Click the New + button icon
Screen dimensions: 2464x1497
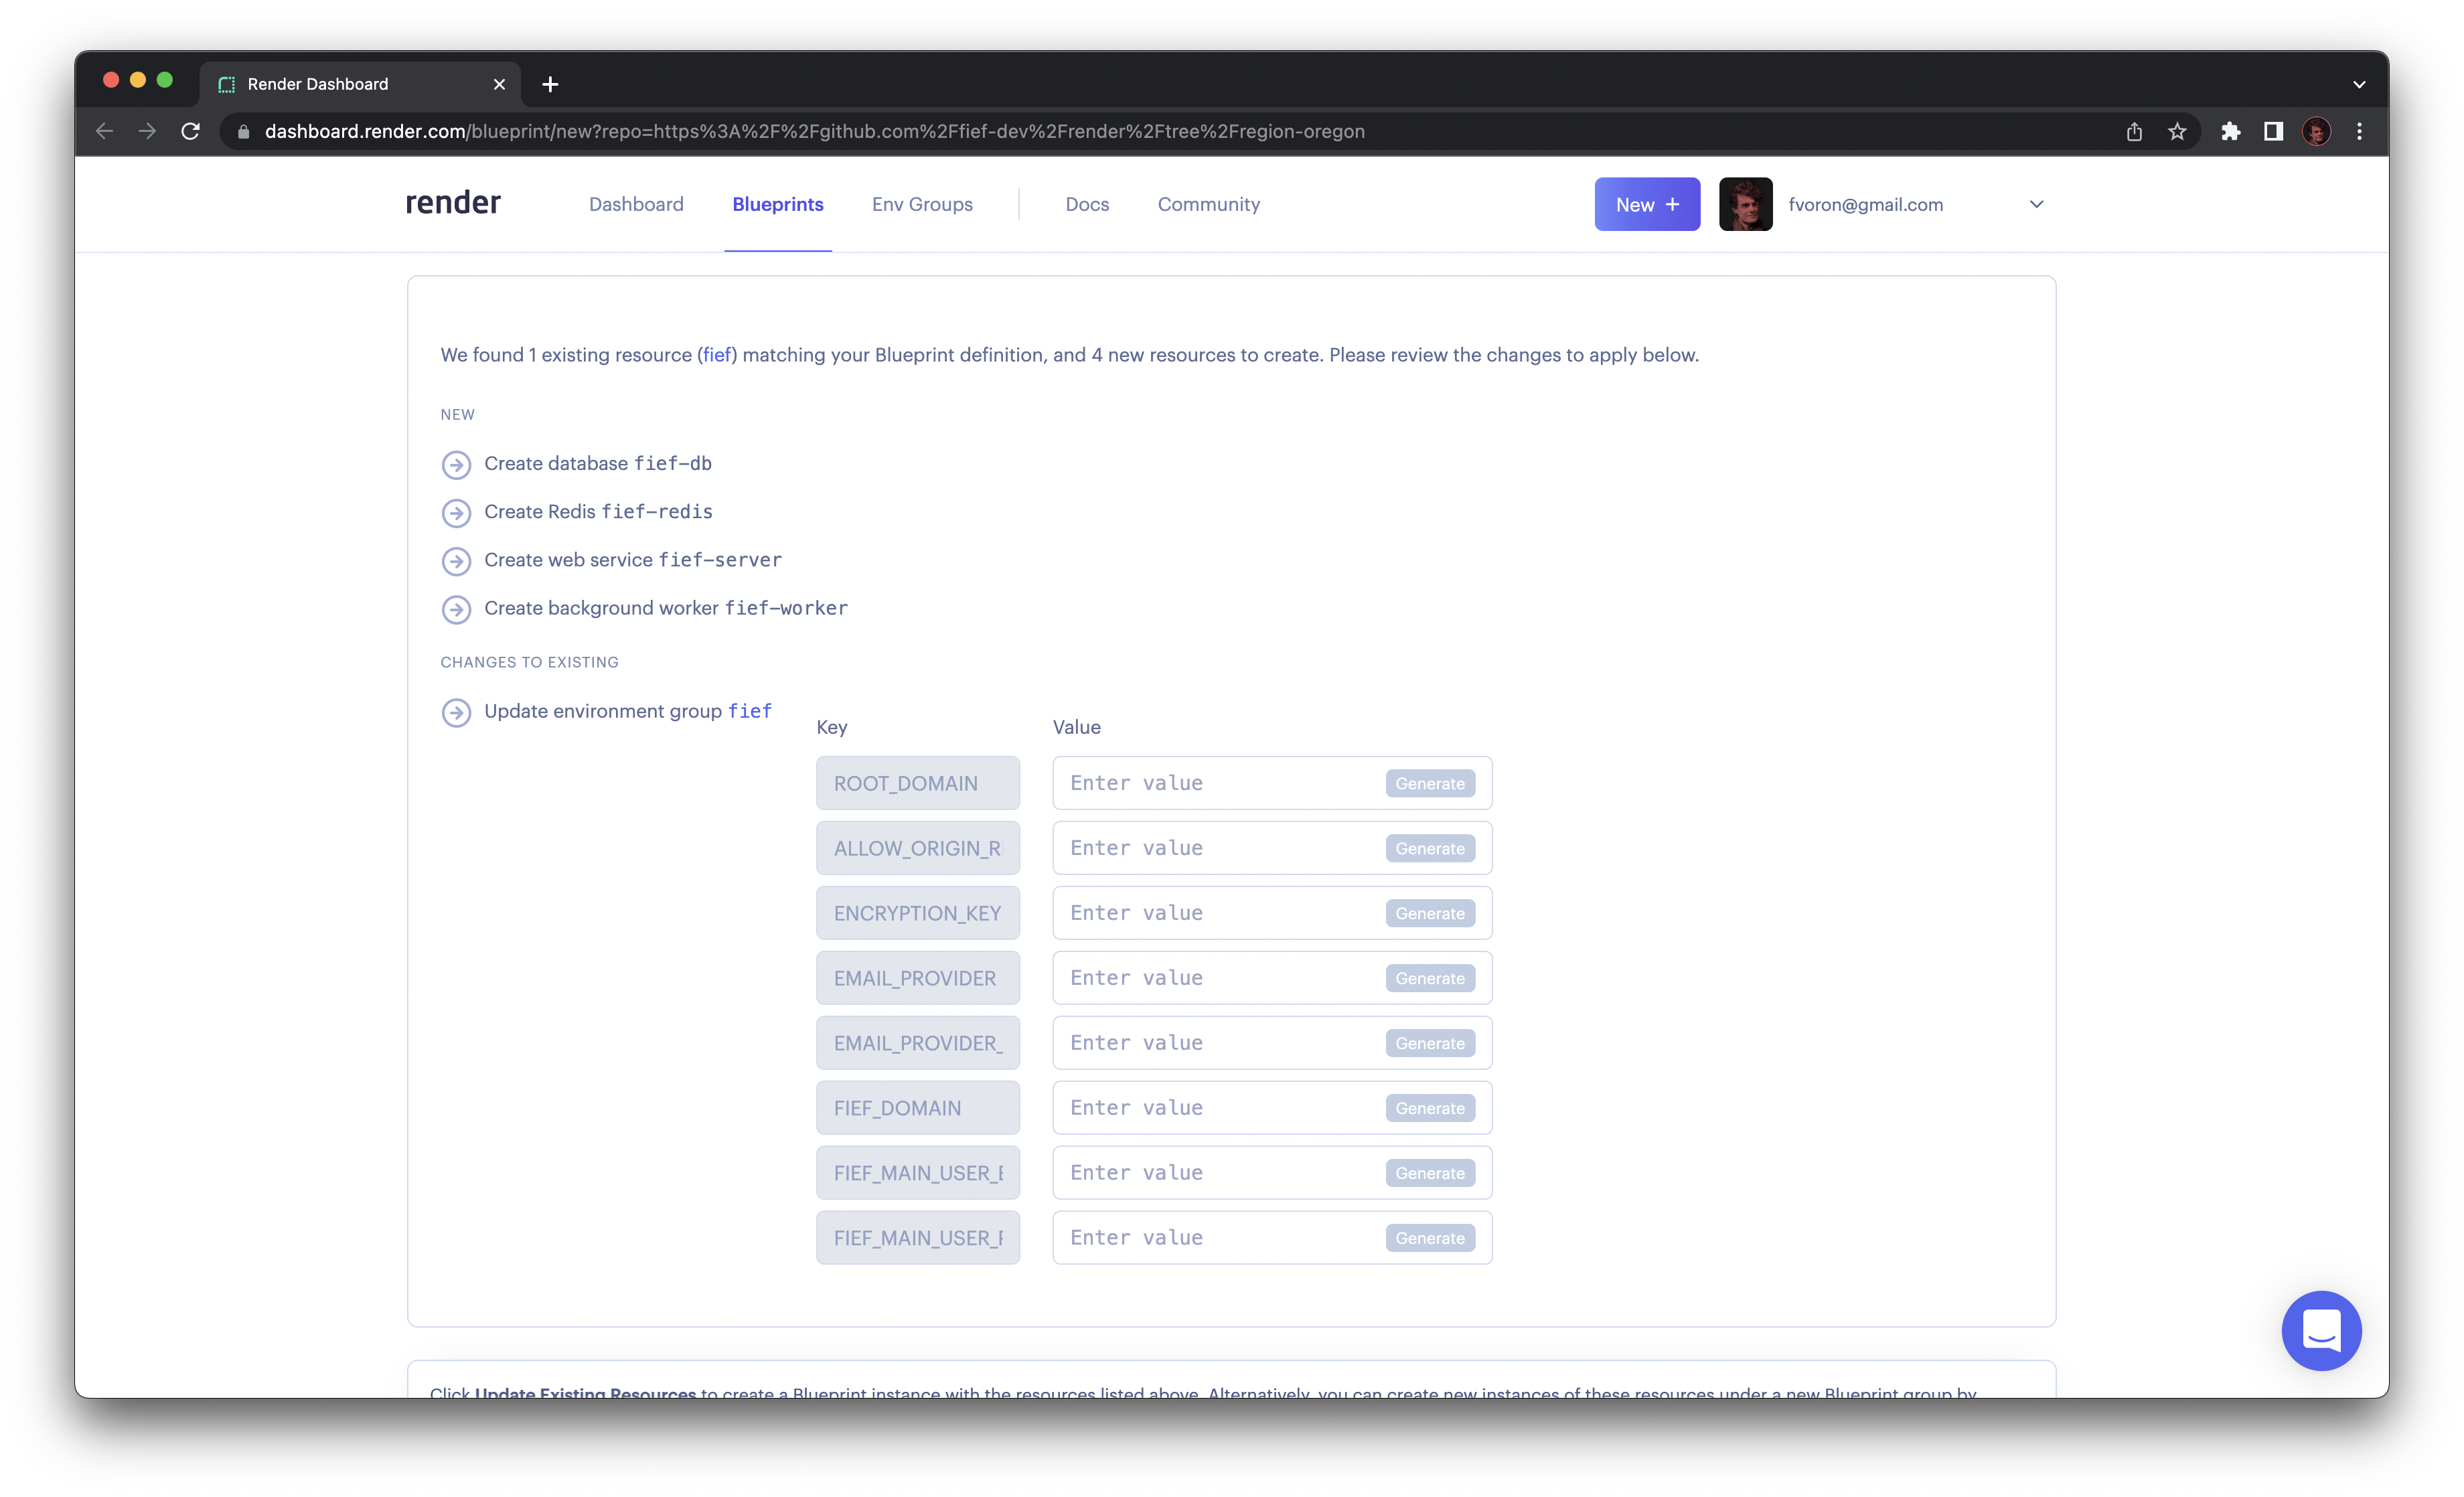(x=1644, y=204)
